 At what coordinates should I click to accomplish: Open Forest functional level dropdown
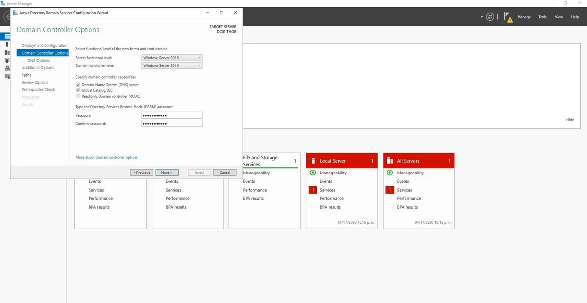pyautogui.click(x=172, y=58)
